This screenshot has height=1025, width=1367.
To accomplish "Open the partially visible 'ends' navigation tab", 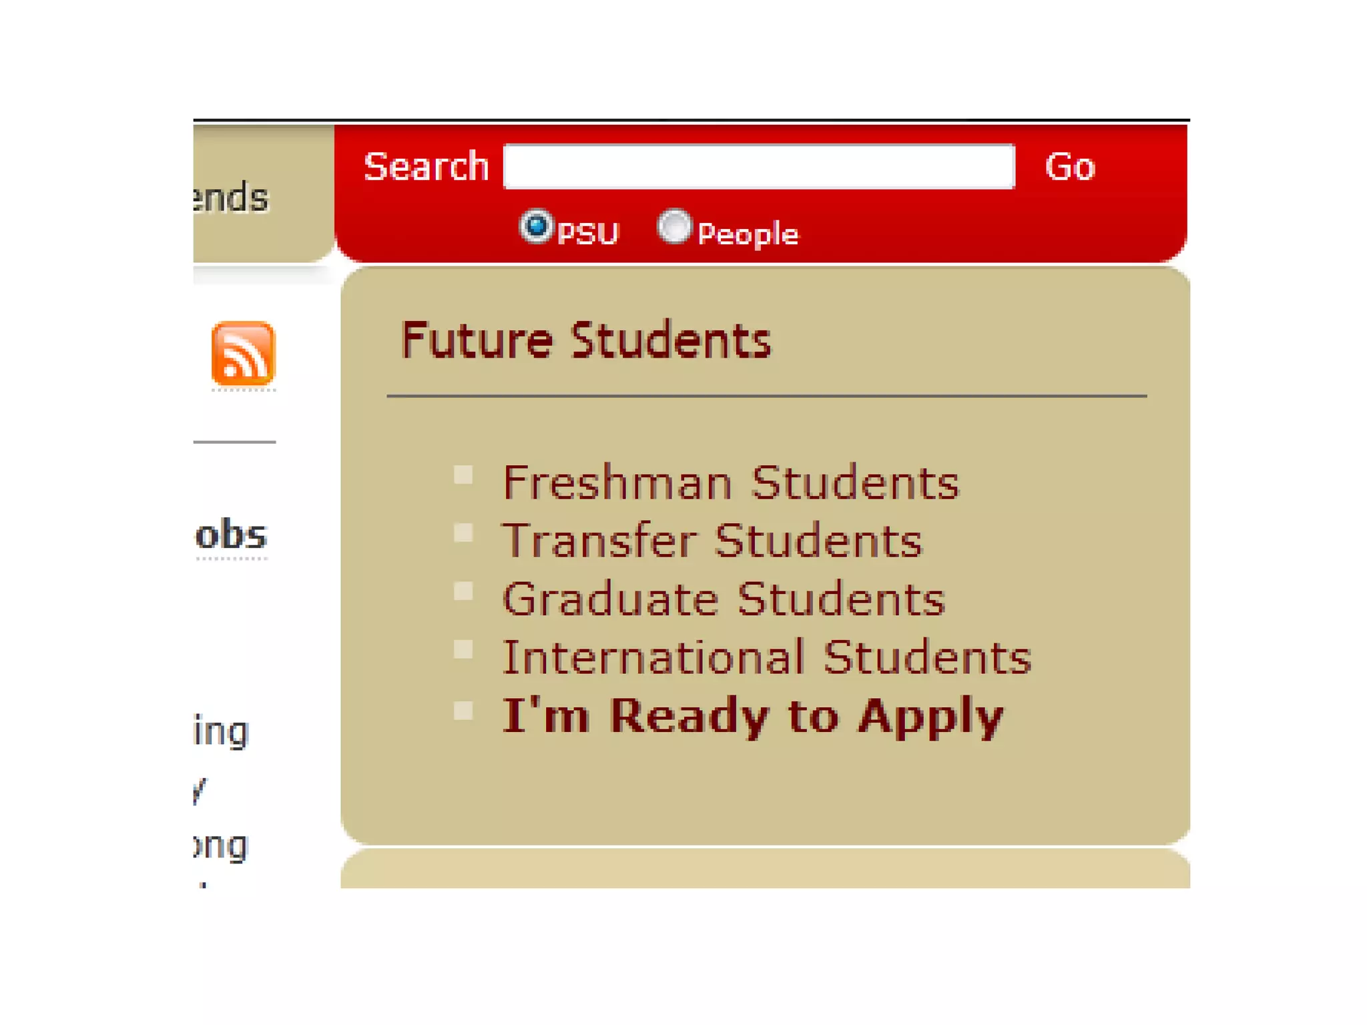I will point(231,198).
